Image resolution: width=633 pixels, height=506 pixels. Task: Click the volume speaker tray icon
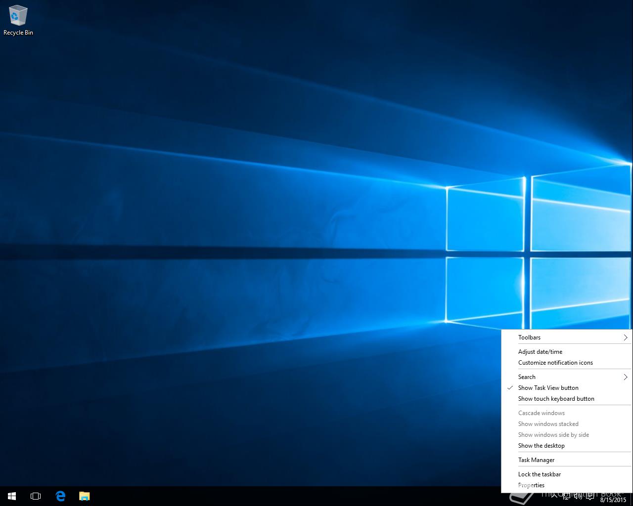point(578,496)
